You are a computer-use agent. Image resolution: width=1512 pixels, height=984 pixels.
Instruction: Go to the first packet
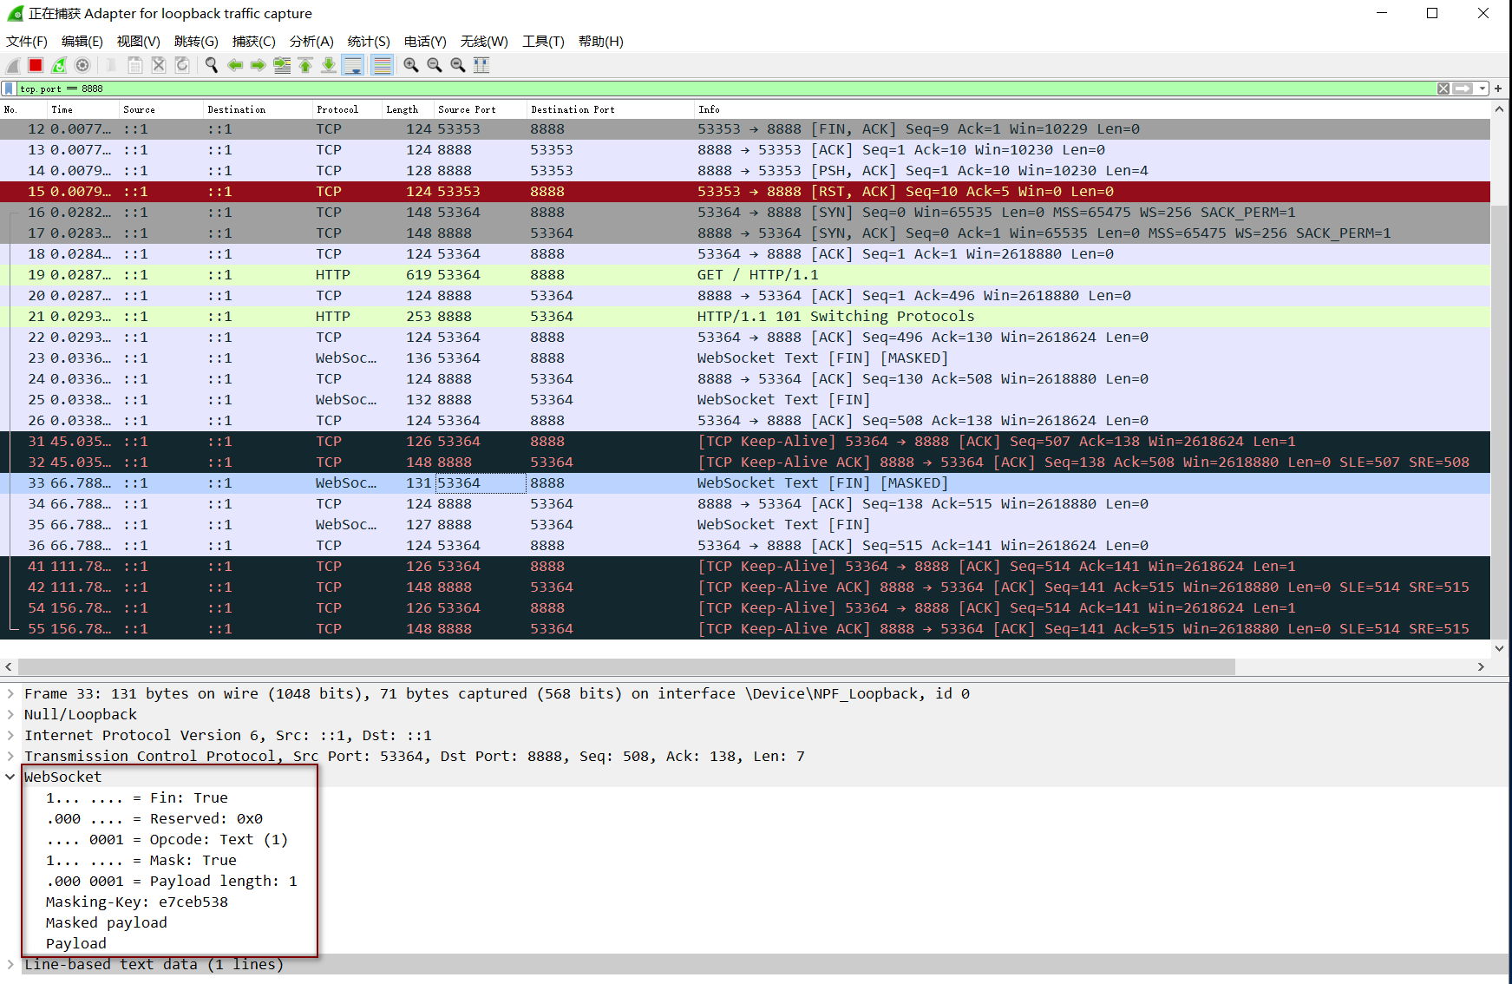pos(305,65)
